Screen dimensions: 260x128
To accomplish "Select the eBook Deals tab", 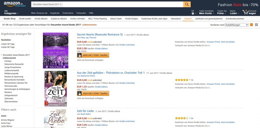I will point(116,19).
